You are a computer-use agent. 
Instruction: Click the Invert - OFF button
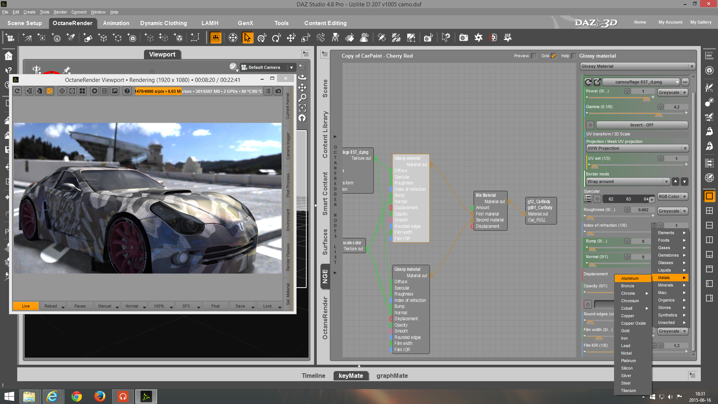coord(642,125)
